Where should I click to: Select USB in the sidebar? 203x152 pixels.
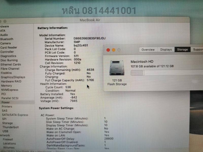click(5, 131)
